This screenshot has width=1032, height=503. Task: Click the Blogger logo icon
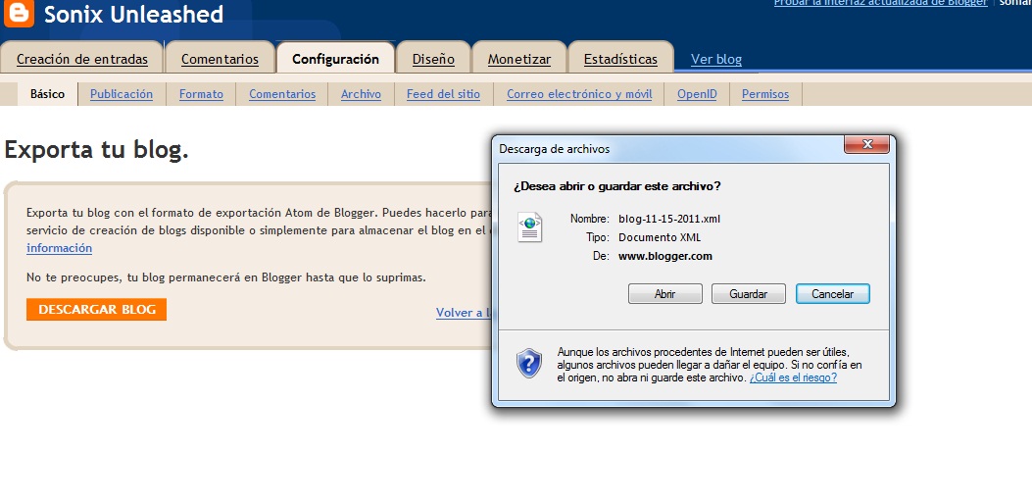tap(18, 13)
